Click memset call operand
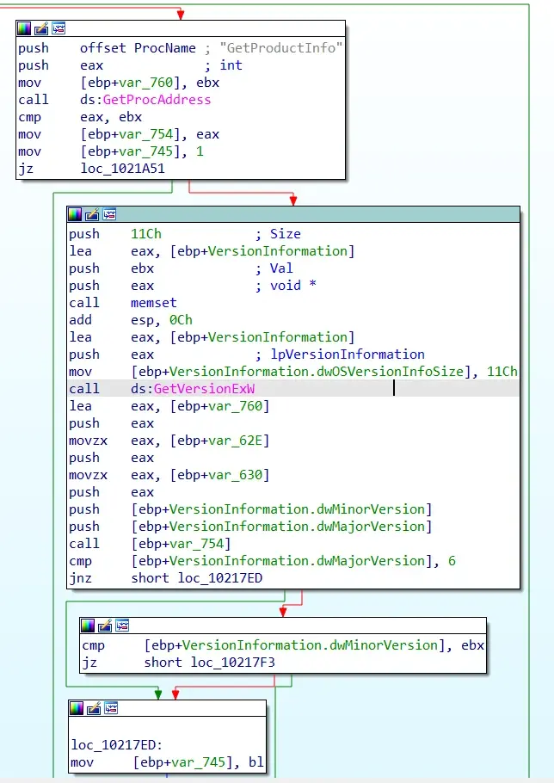The height and width of the screenshot is (783, 554). [x=154, y=303]
